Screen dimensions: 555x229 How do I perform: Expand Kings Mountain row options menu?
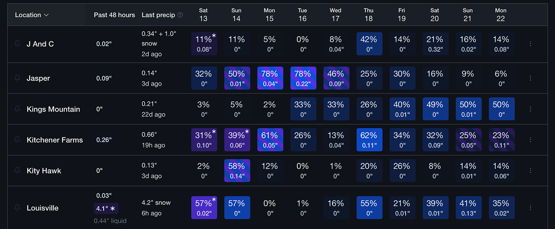coord(530,109)
